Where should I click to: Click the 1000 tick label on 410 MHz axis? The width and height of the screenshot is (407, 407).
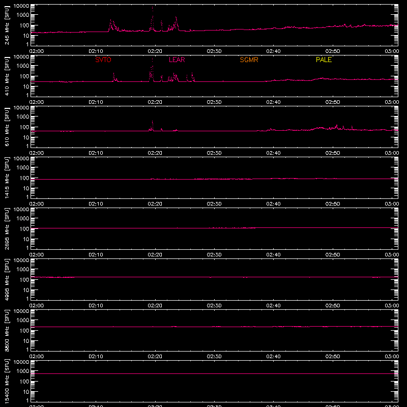coord(23,66)
